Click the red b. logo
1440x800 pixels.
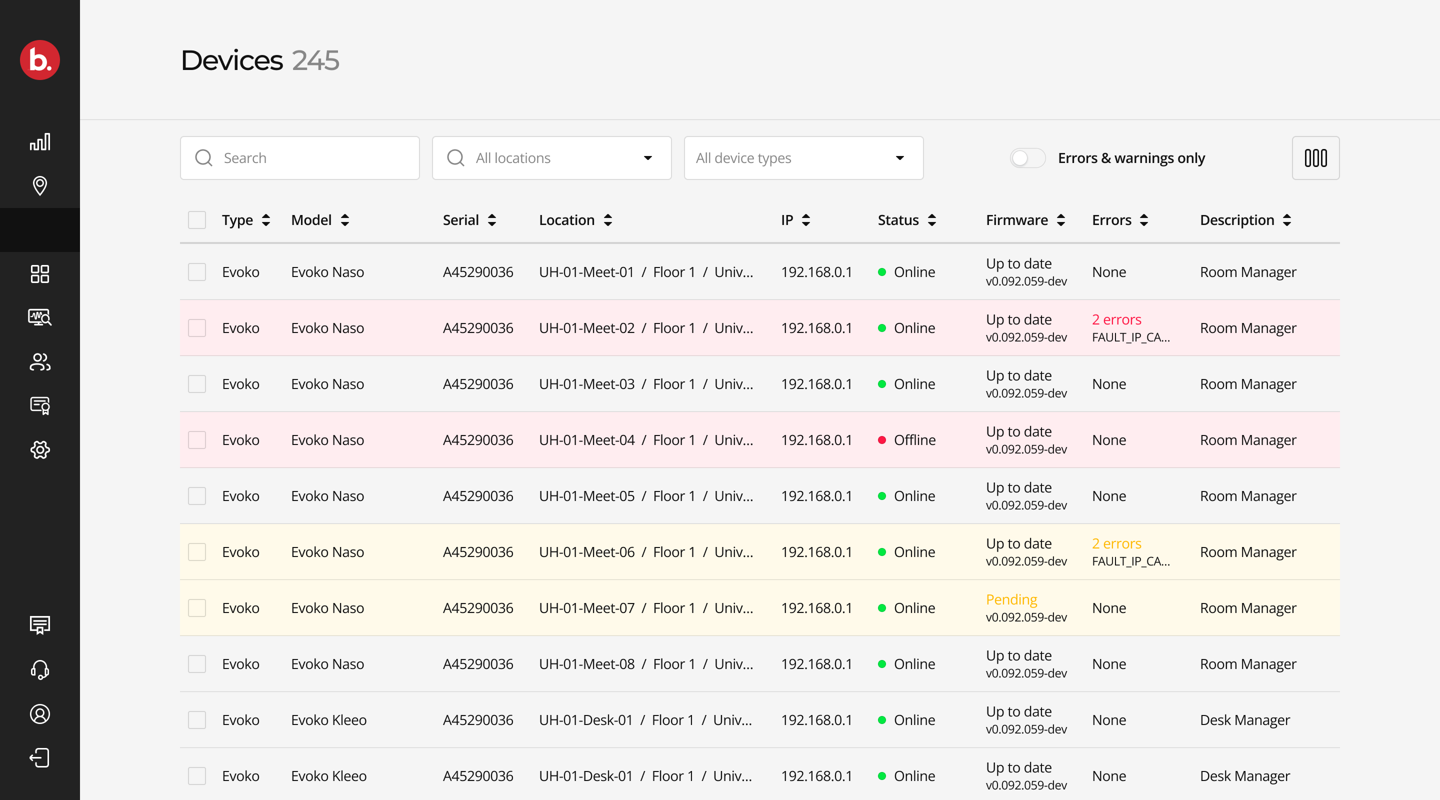coord(39,60)
